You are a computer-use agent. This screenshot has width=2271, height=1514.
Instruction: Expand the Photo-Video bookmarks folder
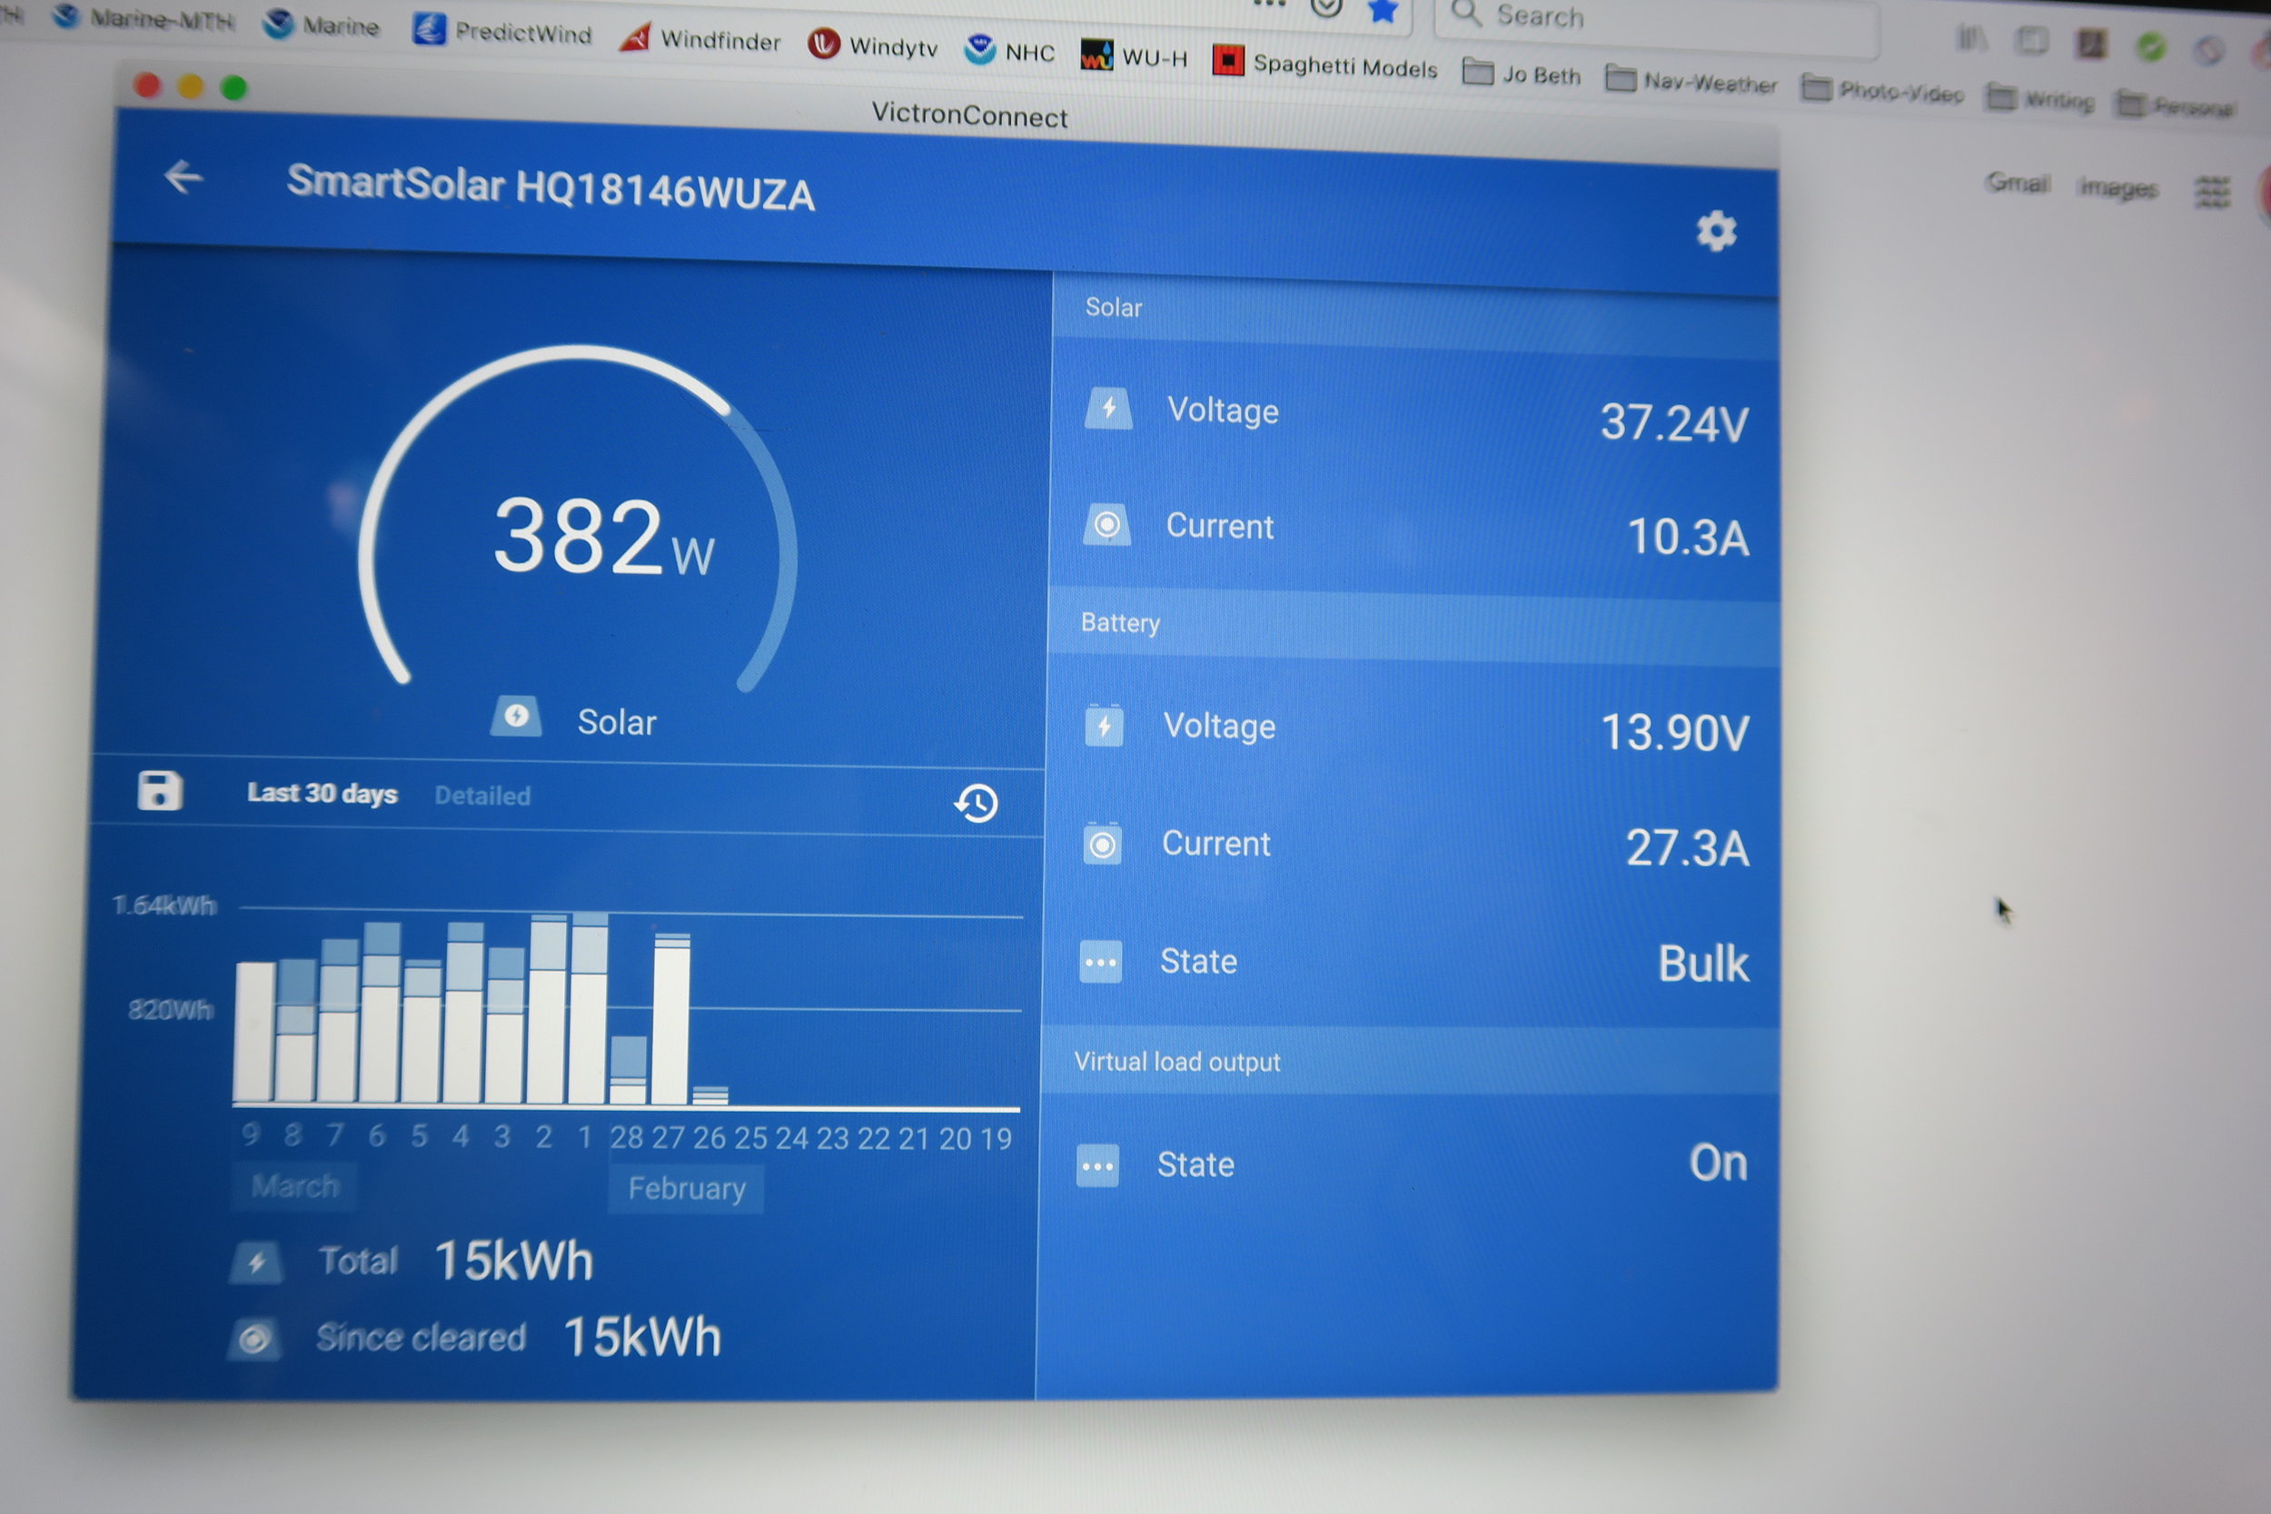[1882, 90]
